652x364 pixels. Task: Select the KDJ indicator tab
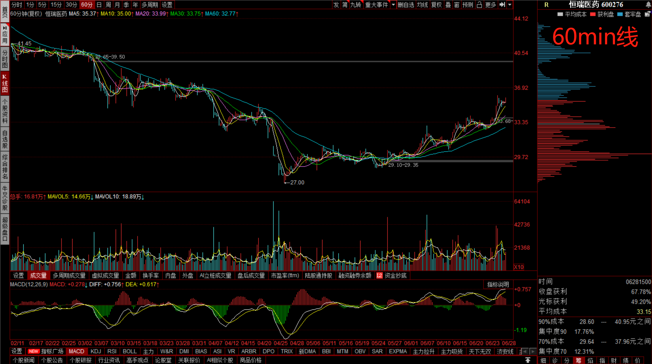click(x=96, y=351)
